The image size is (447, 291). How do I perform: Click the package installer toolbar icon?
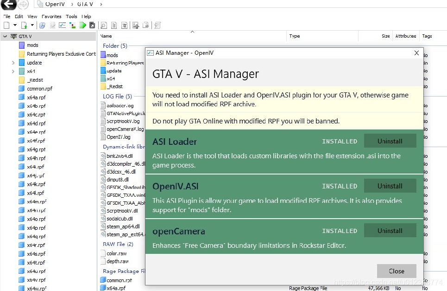pyautogui.click(x=72, y=25)
